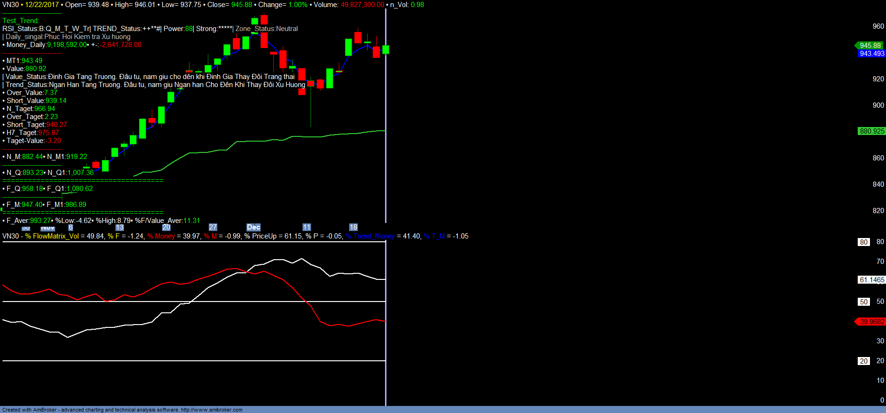The height and width of the screenshot is (413, 886).
Task: Click the boxed 20 level marker
Action: tap(863, 361)
